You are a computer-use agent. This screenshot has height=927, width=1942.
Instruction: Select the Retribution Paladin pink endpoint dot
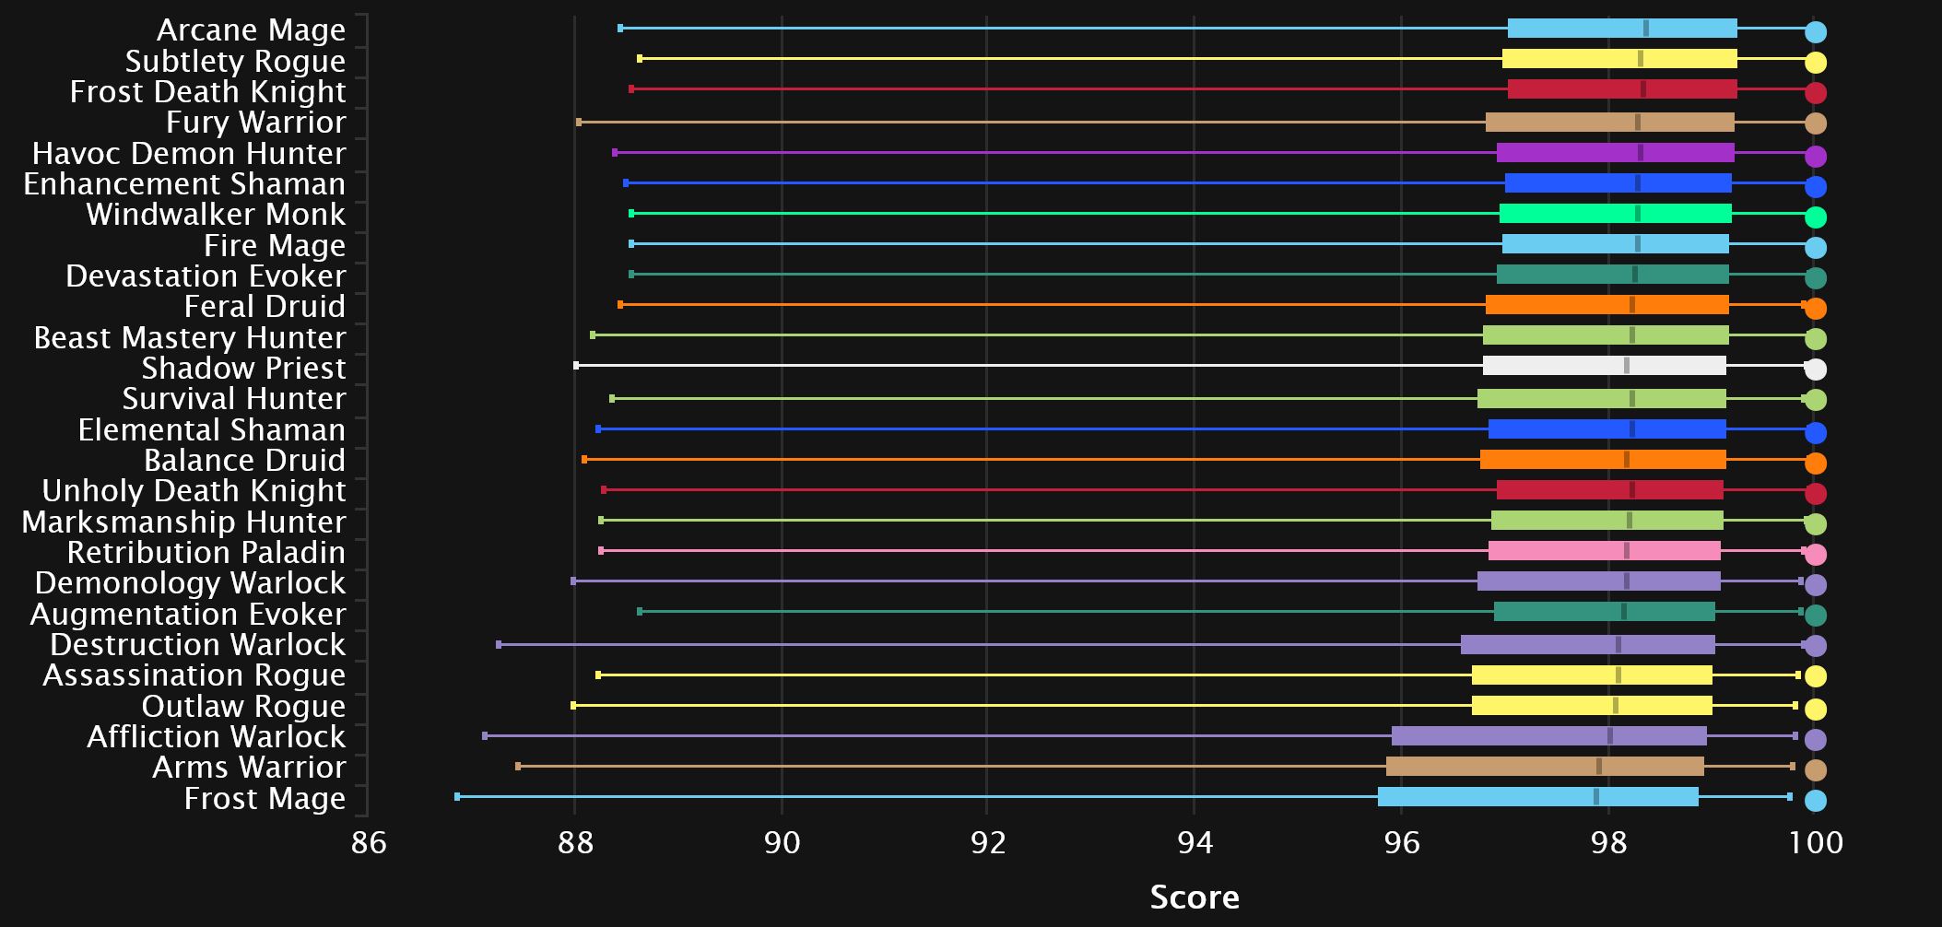click(x=1815, y=555)
